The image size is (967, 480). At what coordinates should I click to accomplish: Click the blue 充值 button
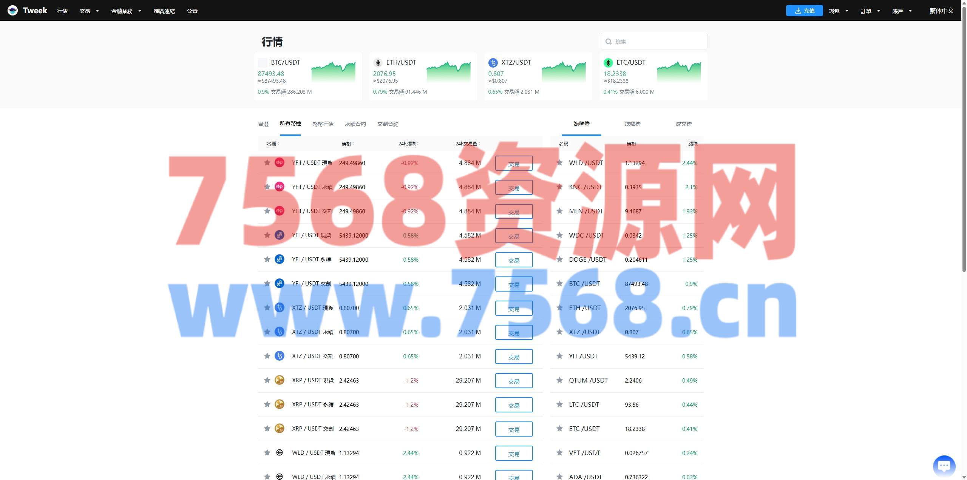click(x=804, y=11)
